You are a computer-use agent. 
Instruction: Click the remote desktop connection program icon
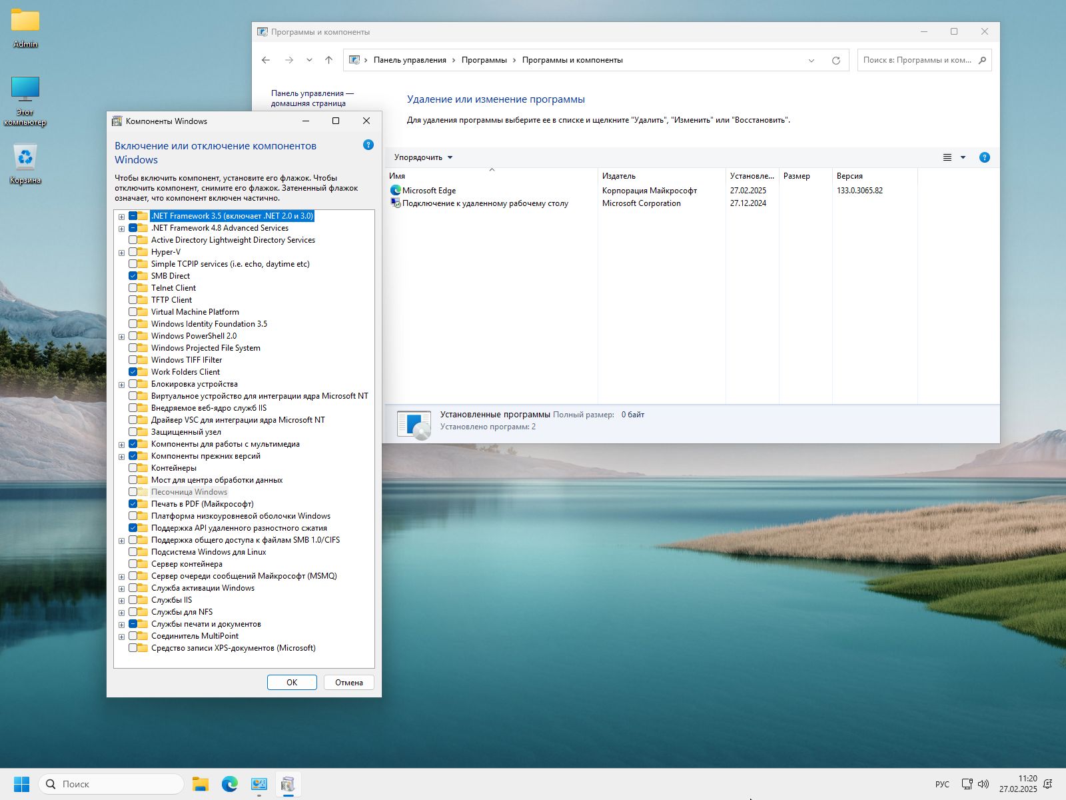396,203
